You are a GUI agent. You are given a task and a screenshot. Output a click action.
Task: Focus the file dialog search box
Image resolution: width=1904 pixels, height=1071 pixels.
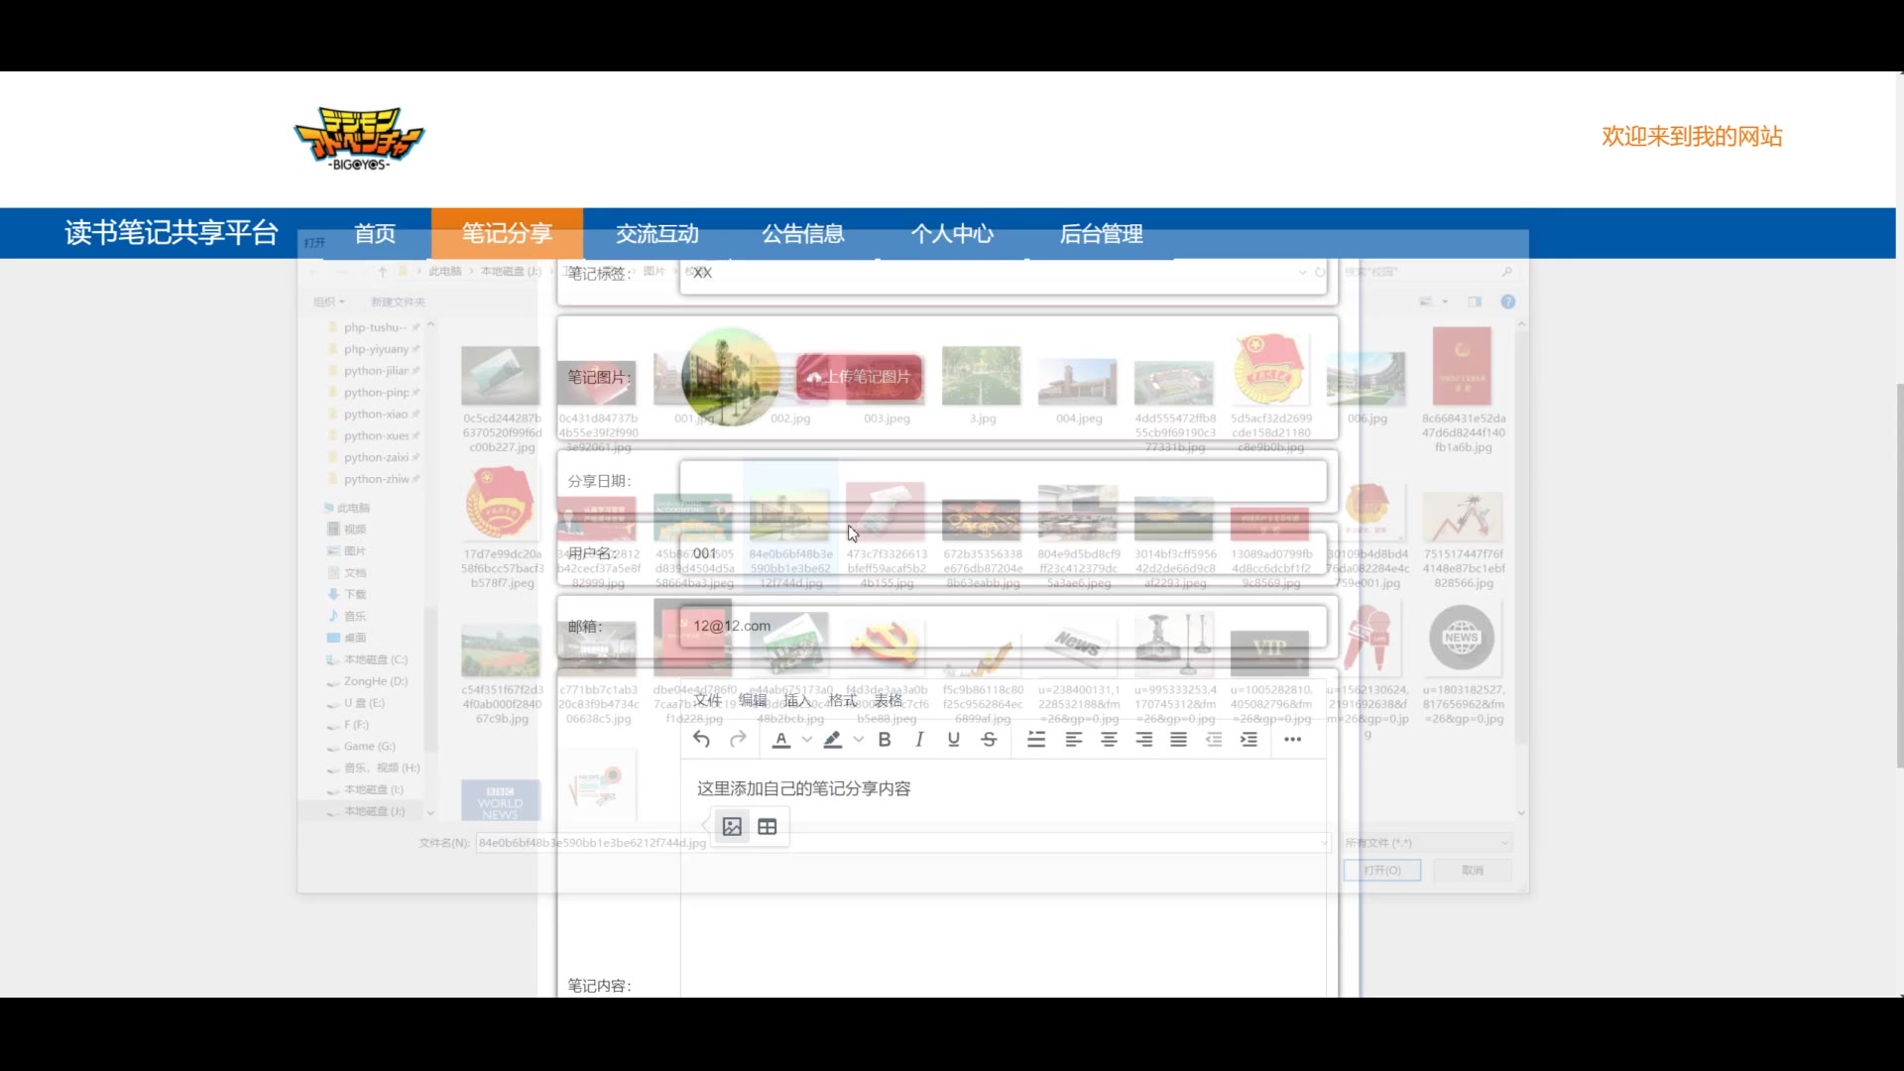point(1428,272)
